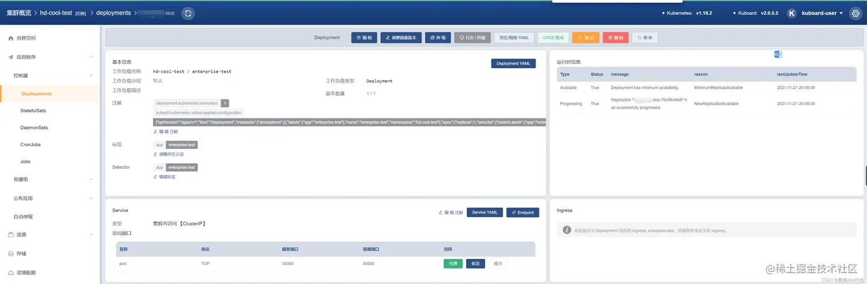
Task: Click the green 代理 proxy button
Action: coord(453,264)
